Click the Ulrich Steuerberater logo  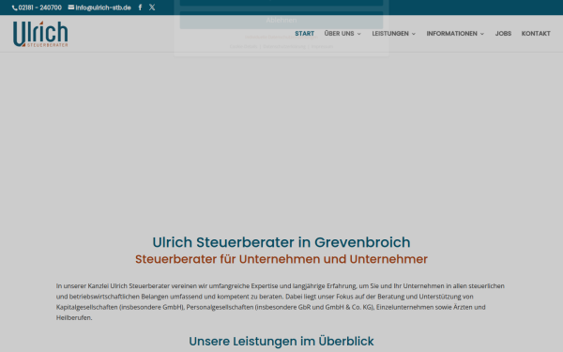point(40,34)
